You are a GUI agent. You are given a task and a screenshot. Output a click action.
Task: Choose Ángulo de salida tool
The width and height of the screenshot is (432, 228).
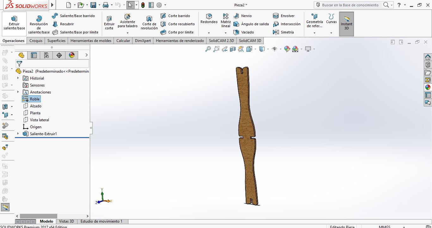(x=251, y=24)
